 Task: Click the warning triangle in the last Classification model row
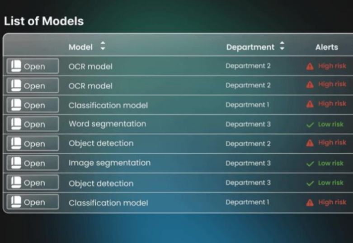pyautogui.click(x=310, y=202)
